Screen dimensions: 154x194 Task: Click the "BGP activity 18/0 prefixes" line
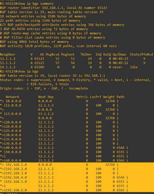58,46
